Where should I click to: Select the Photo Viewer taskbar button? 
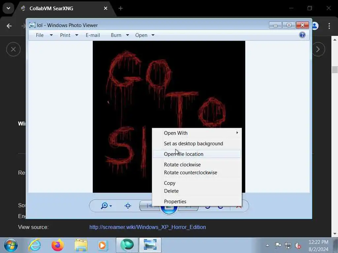click(x=150, y=245)
